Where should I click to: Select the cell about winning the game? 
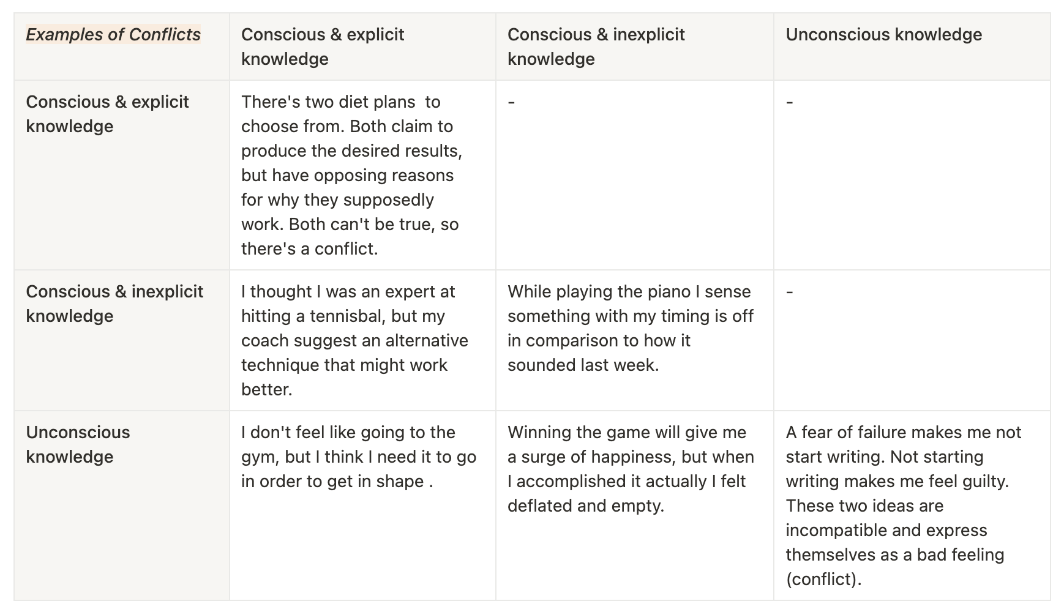630,469
